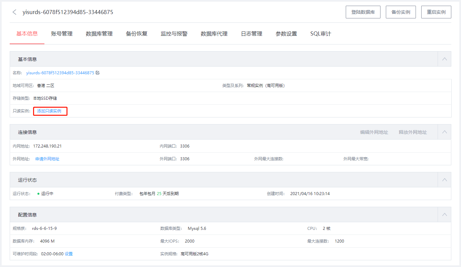461x267 pixels.
Task: Open the 账号管理 tab
Action: click(62, 33)
